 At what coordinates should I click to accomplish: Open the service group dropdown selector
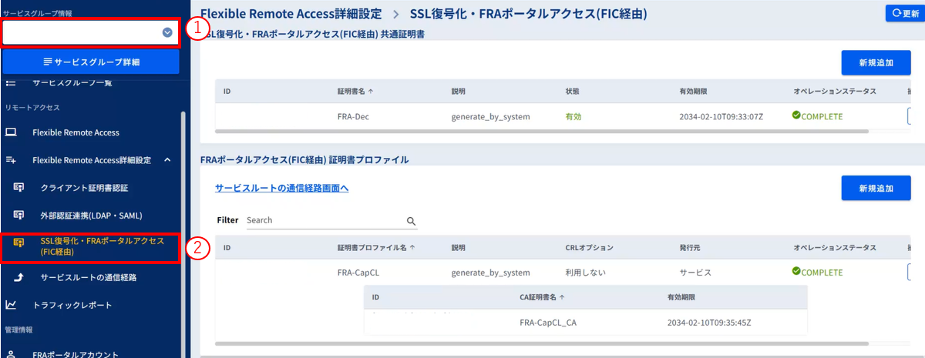pyautogui.click(x=167, y=32)
